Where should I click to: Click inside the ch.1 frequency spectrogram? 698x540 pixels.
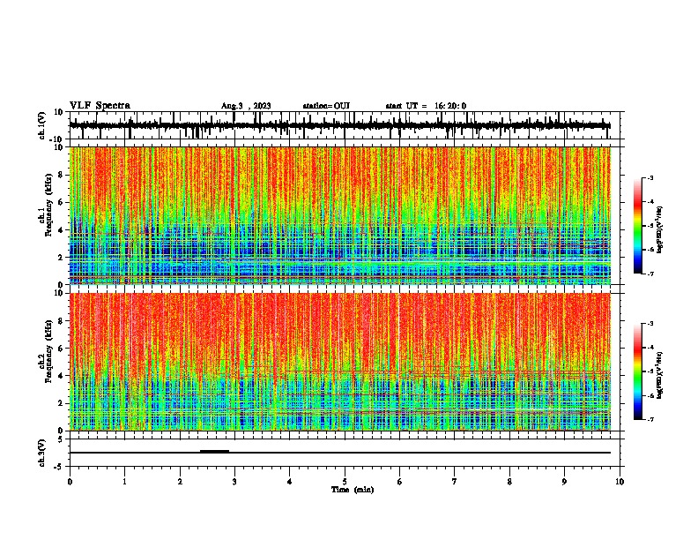[340, 215]
